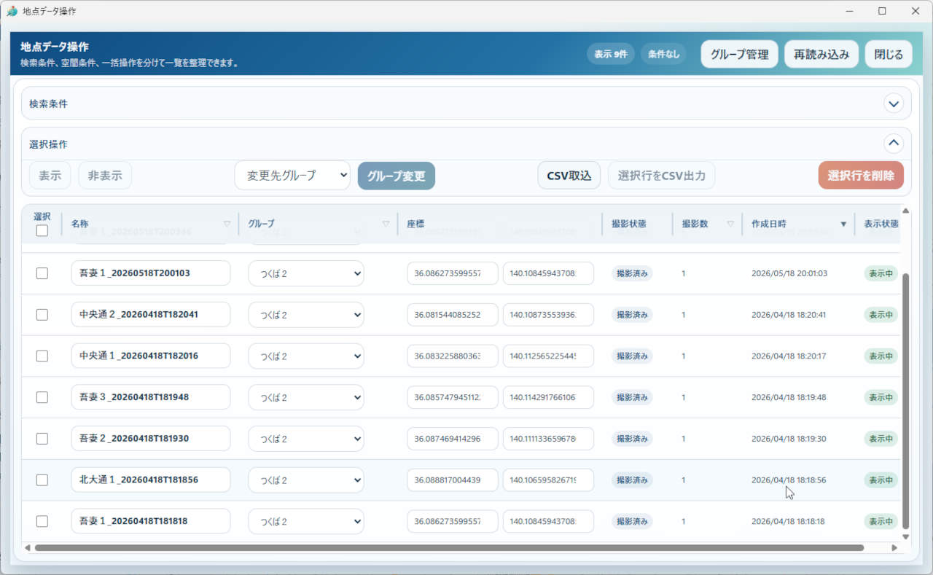
Task: Collapse the 選択操作 section chevron
Action: point(894,144)
